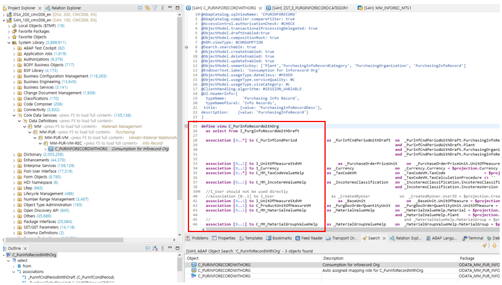Click the Relation Explorer tab icon
502x285 pixels.
point(48,8)
